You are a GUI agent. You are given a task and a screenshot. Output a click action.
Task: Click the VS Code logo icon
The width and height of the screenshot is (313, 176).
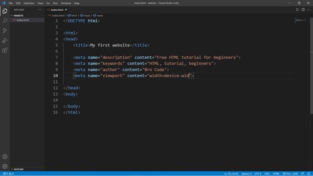click(3, 3)
